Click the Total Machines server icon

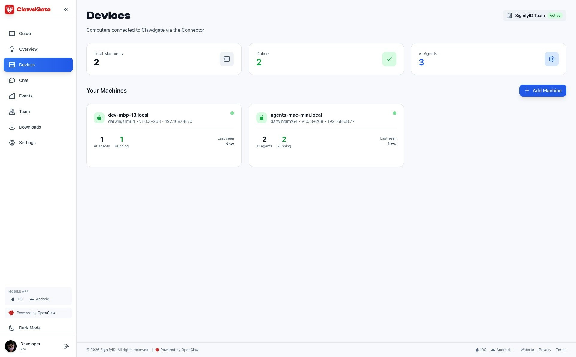227,59
